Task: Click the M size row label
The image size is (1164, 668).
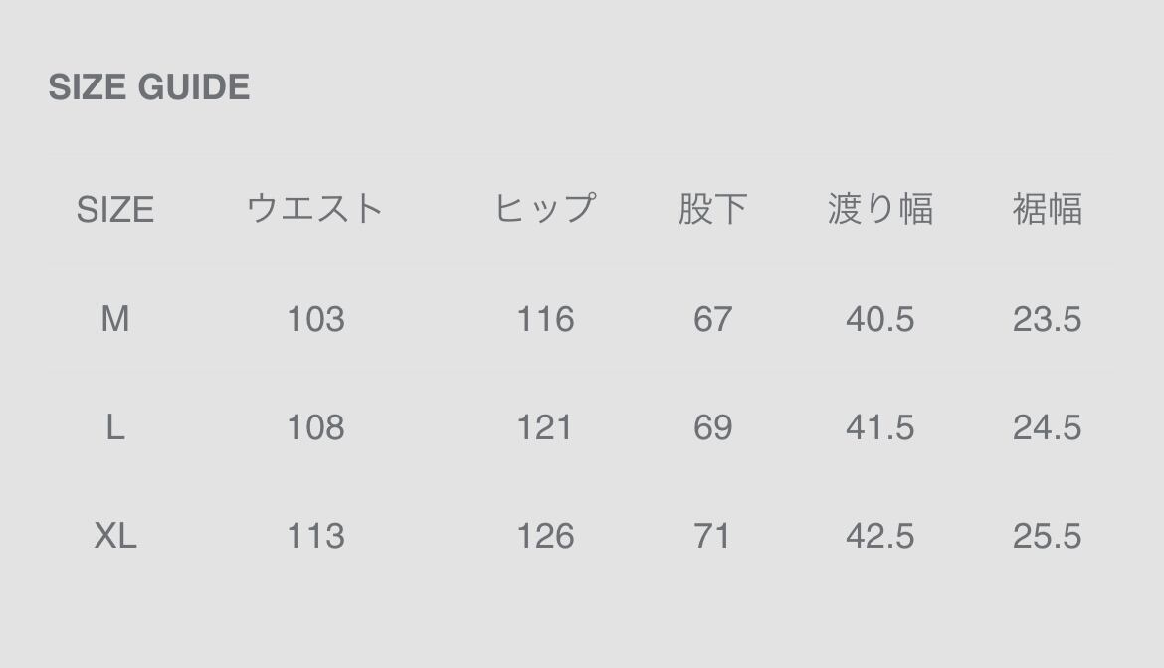Action: click(x=115, y=319)
